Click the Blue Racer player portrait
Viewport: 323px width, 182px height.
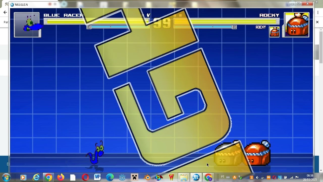click(27, 25)
